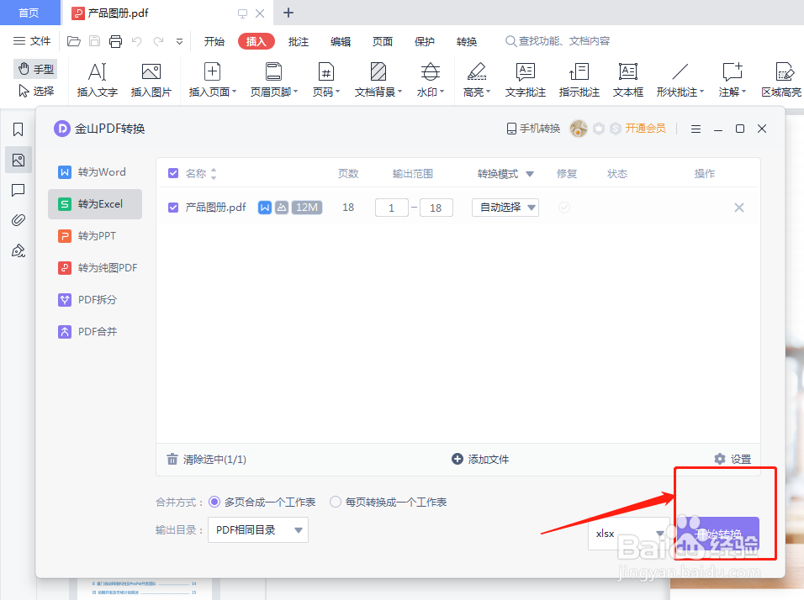804x600 pixels.
Task: Click the 插入图片 tool
Action: coord(151,80)
